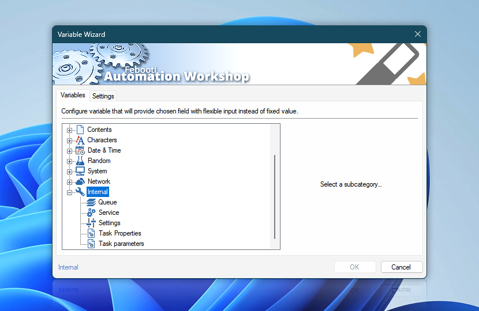
Task: Click the tree list vertical scrollbar
Action: [x=275, y=197]
